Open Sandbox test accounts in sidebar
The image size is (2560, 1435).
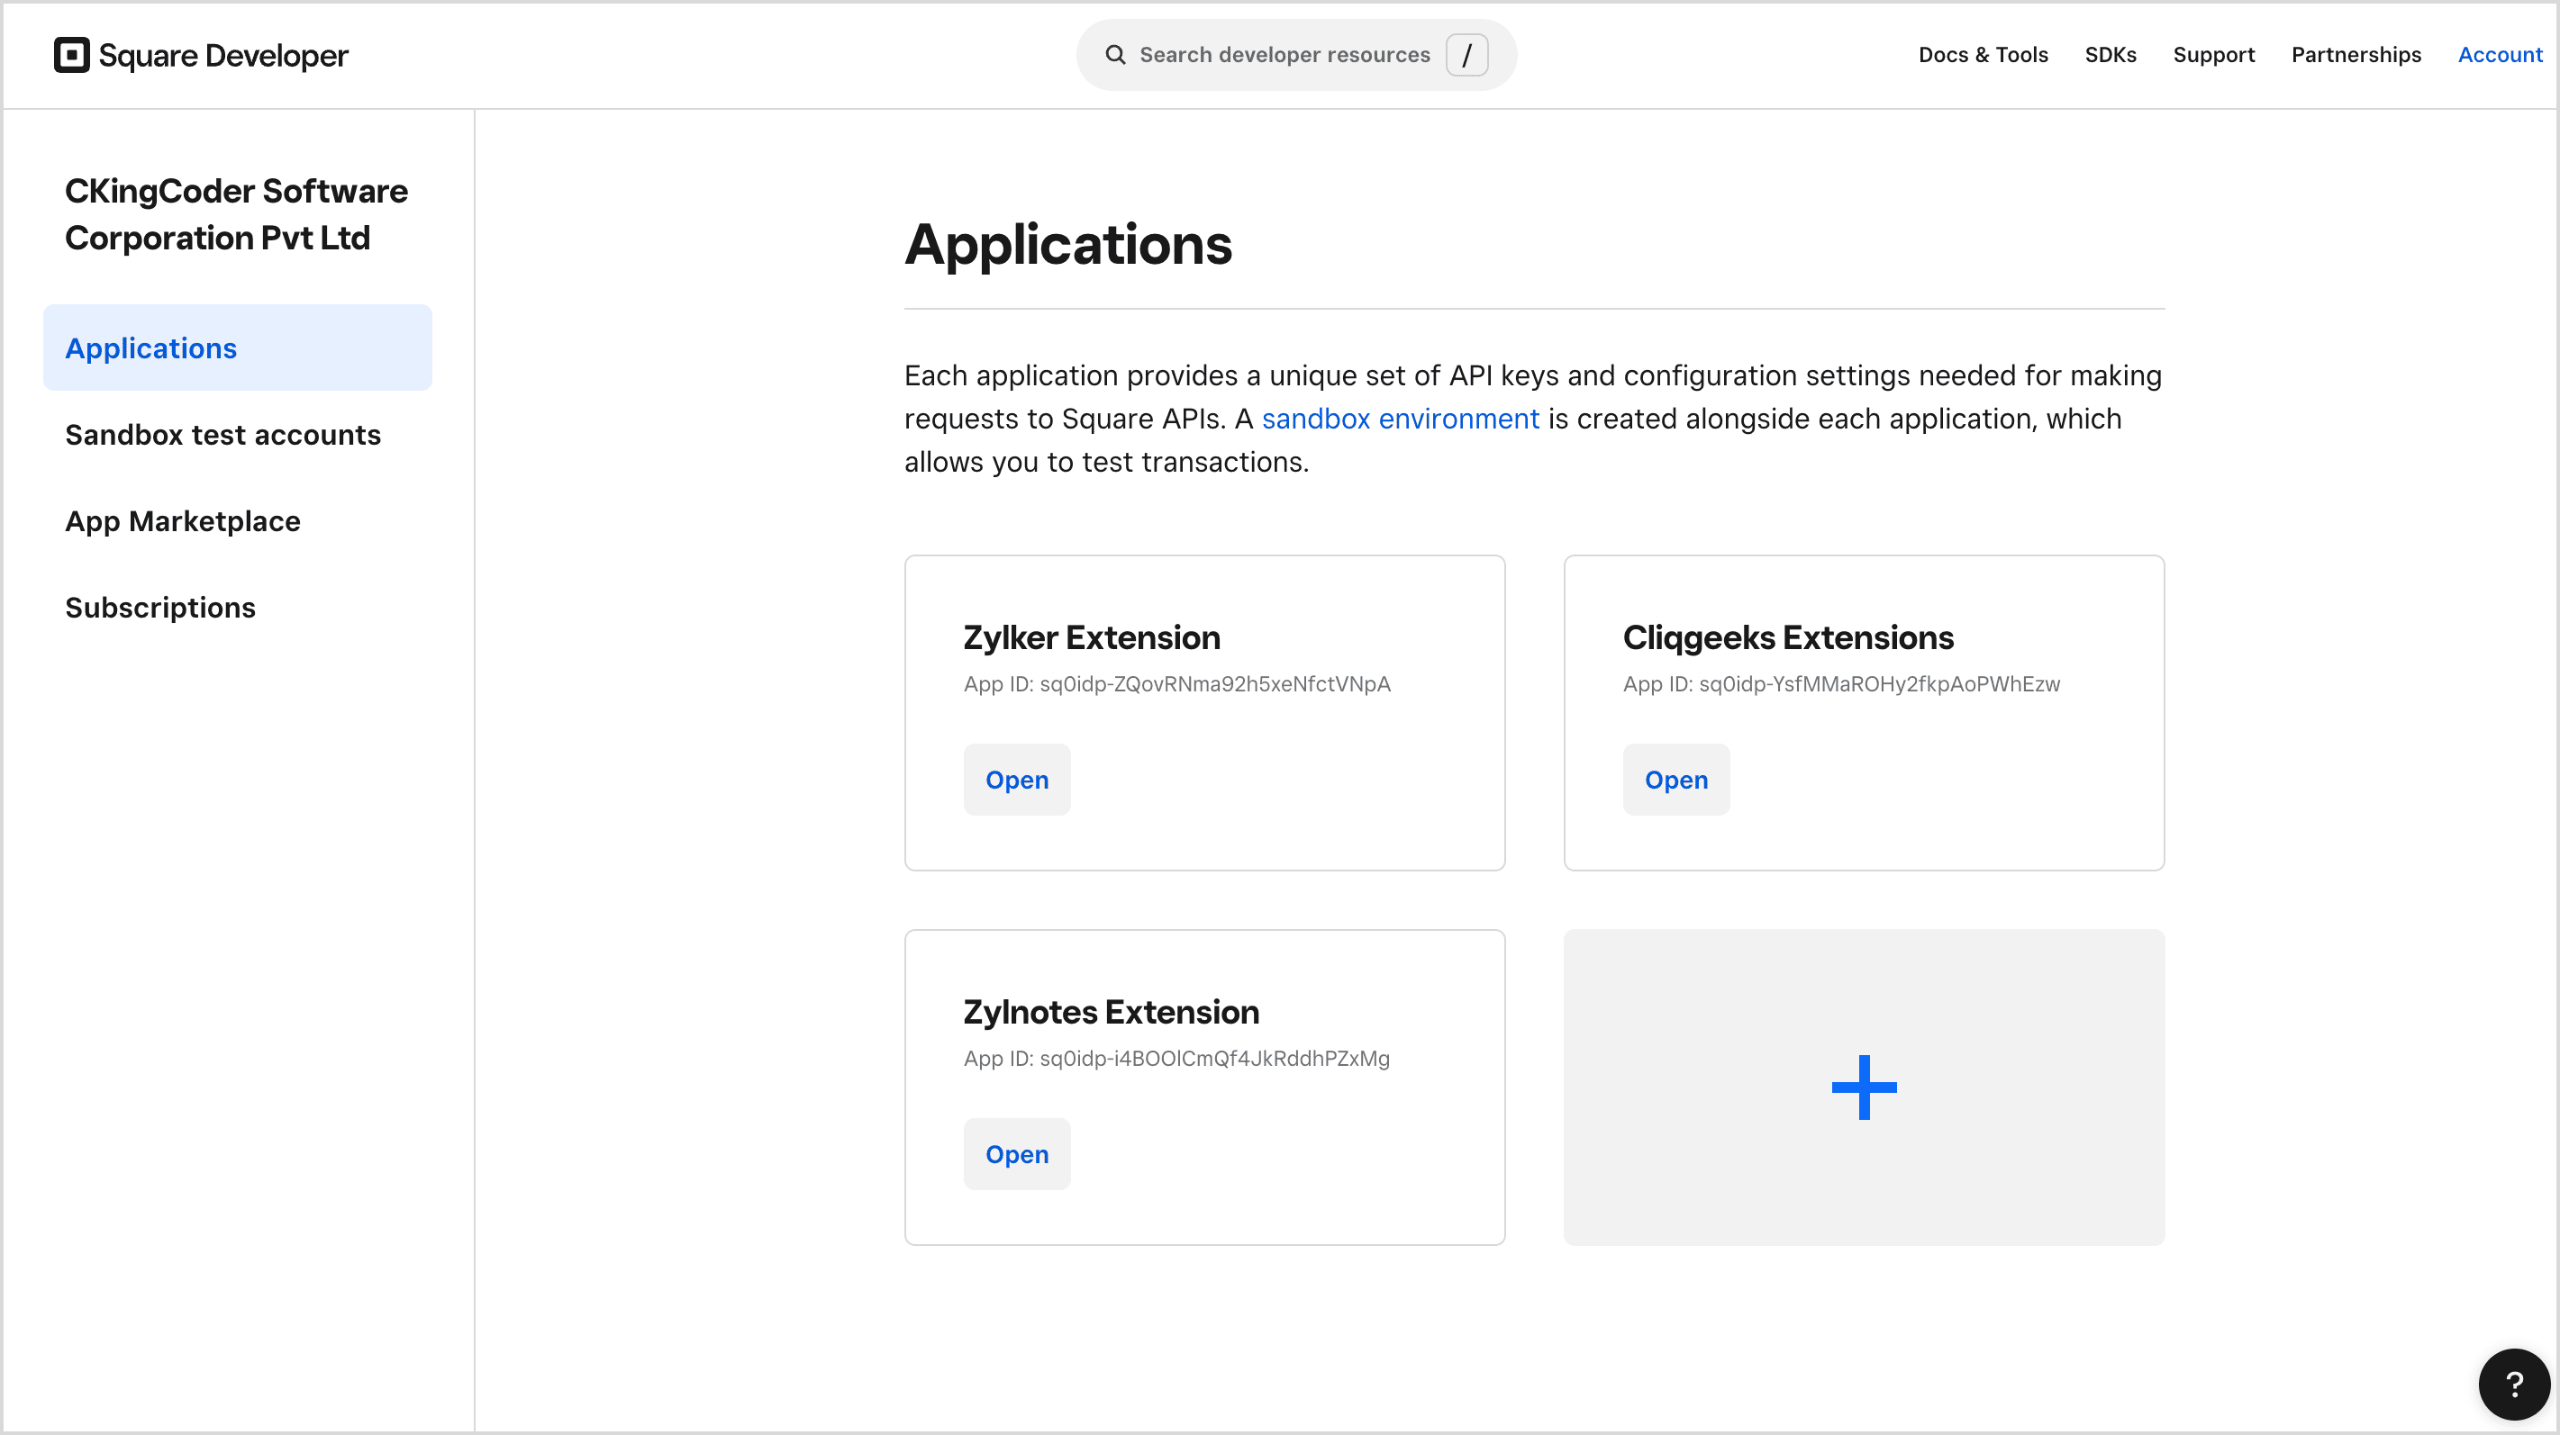tap(222, 434)
